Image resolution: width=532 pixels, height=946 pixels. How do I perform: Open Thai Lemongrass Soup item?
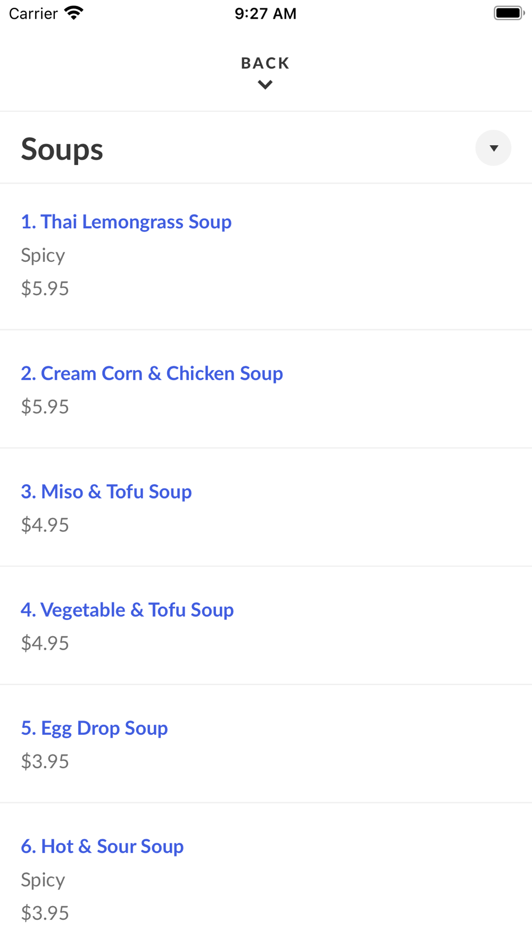[126, 222]
